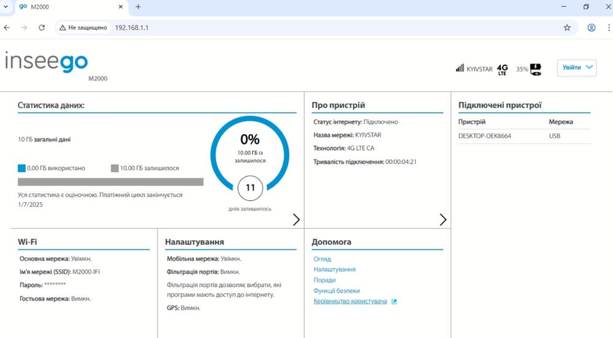Click the SSID value M2000-IFI
This screenshot has width=613, height=338.
pyautogui.click(x=86, y=272)
